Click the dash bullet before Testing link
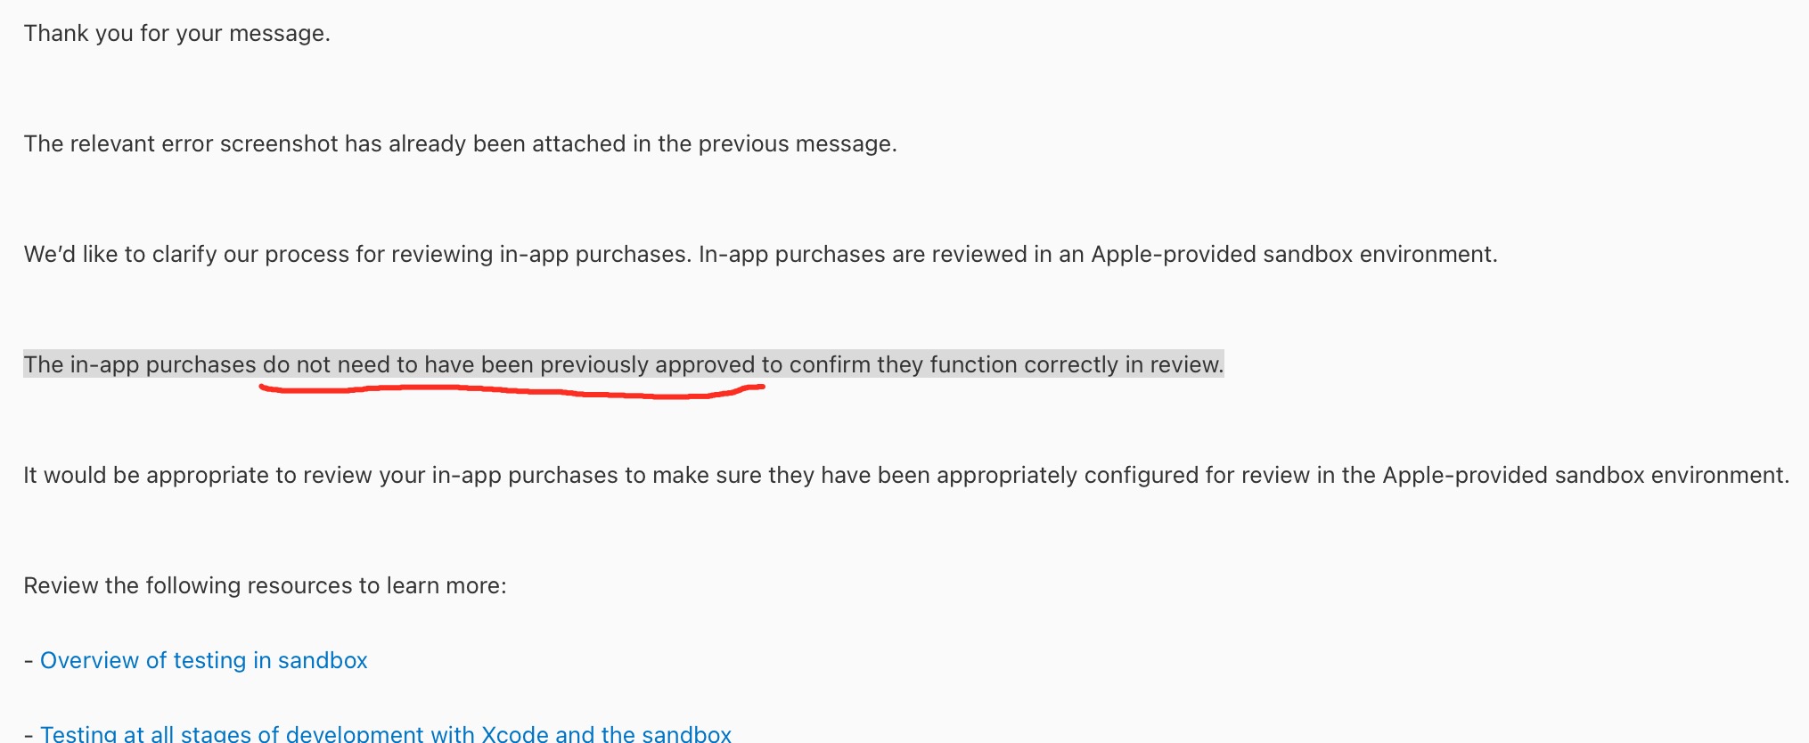This screenshot has width=1809, height=743. tap(29, 734)
